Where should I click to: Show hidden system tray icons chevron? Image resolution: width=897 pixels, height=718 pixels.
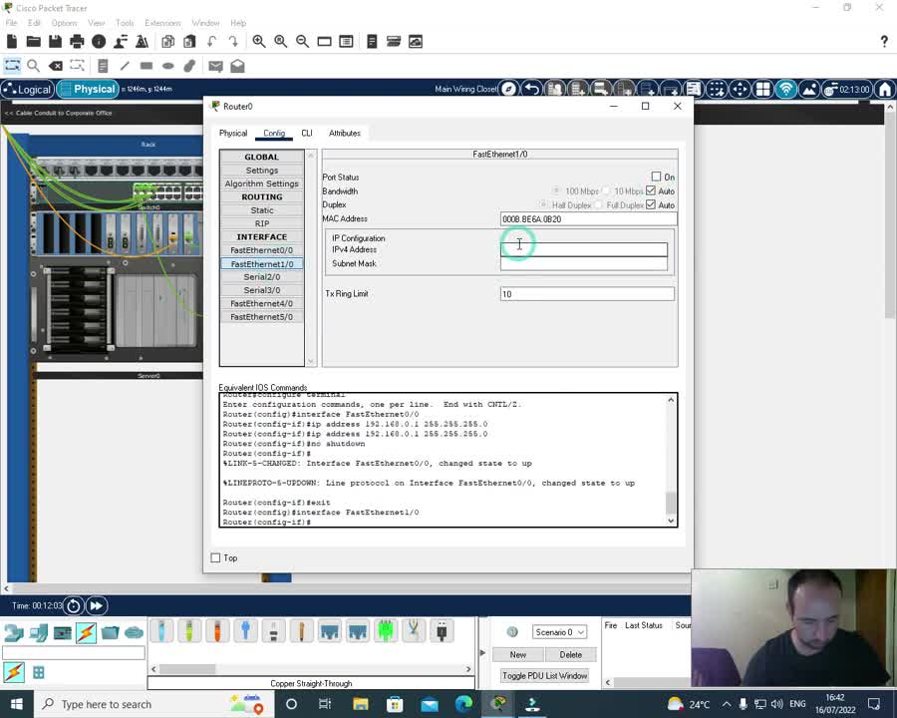pyautogui.click(x=726, y=704)
